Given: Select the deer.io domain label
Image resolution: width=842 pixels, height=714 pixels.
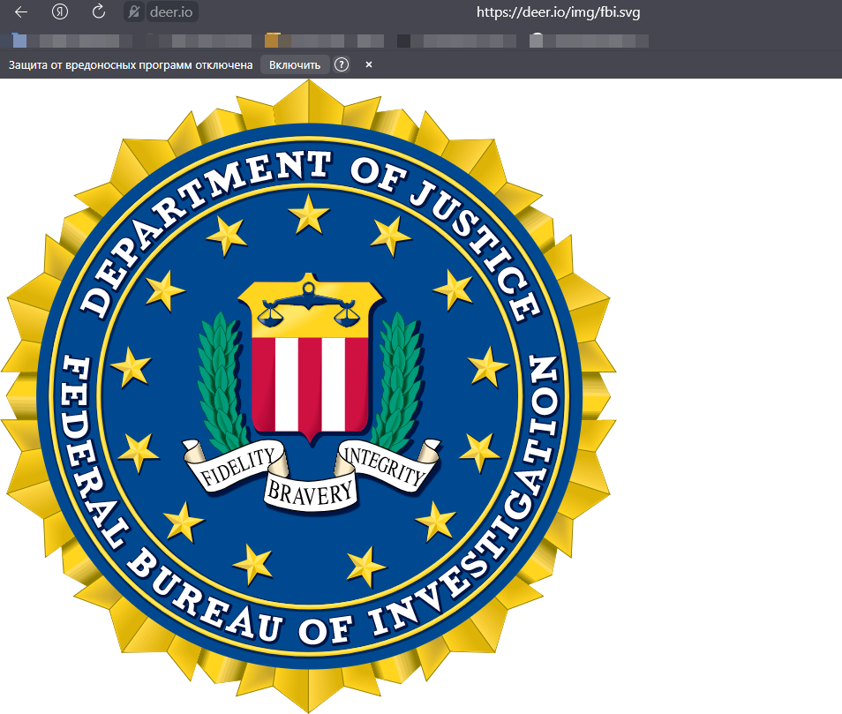Looking at the screenshot, I should pyautogui.click(x=171, y=11).
